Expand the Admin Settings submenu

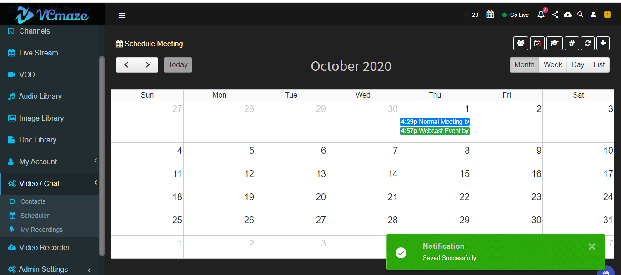point(89,270)
